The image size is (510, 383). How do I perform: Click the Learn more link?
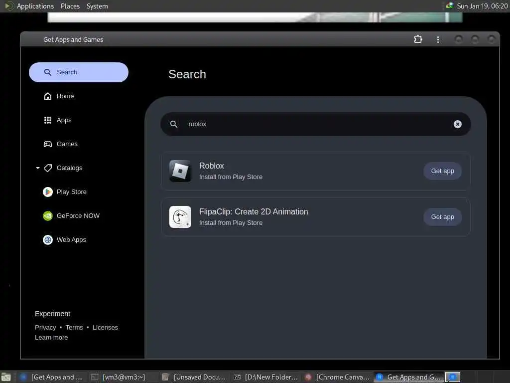tap(51, 338)
